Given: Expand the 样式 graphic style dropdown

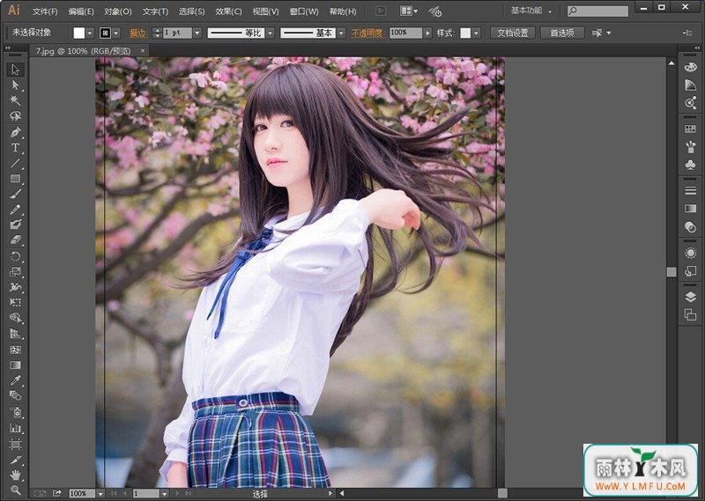Looking at the screenshot, I should 476,33.
